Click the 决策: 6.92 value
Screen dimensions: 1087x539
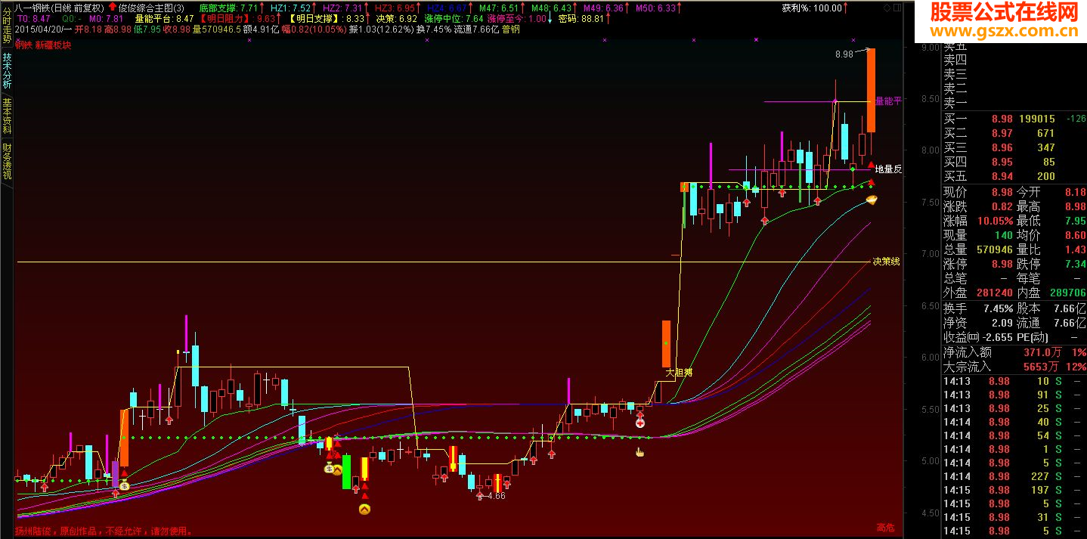397,18
